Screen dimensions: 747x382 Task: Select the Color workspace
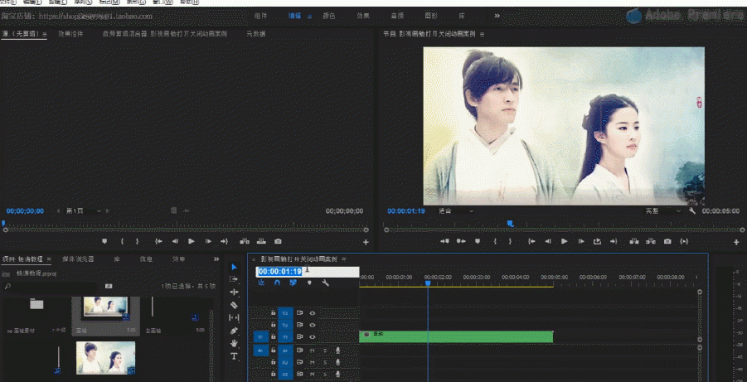329,16
